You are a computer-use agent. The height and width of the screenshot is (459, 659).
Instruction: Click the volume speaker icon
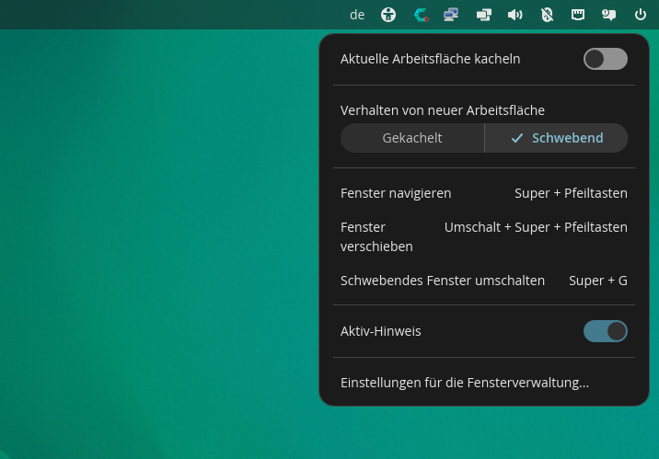(515, 15)
